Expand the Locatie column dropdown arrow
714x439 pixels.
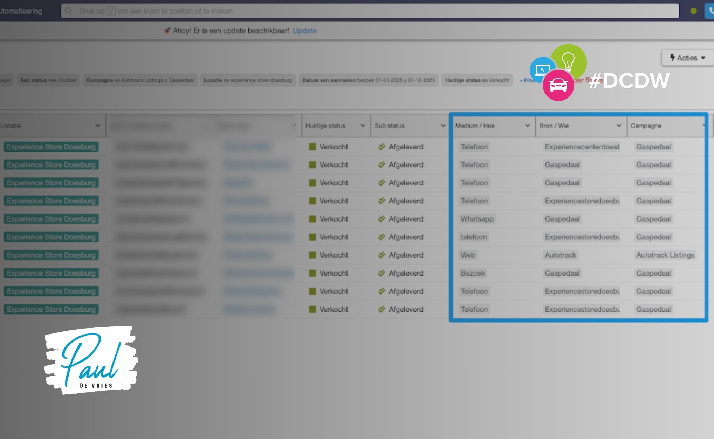[x=98, y=126]
